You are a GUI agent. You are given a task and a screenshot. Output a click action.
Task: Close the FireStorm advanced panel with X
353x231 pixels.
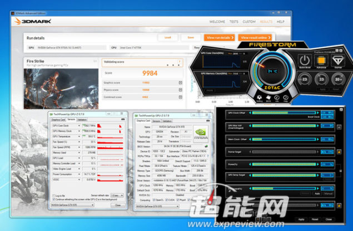pyautogui.click(x=341, y=110)
